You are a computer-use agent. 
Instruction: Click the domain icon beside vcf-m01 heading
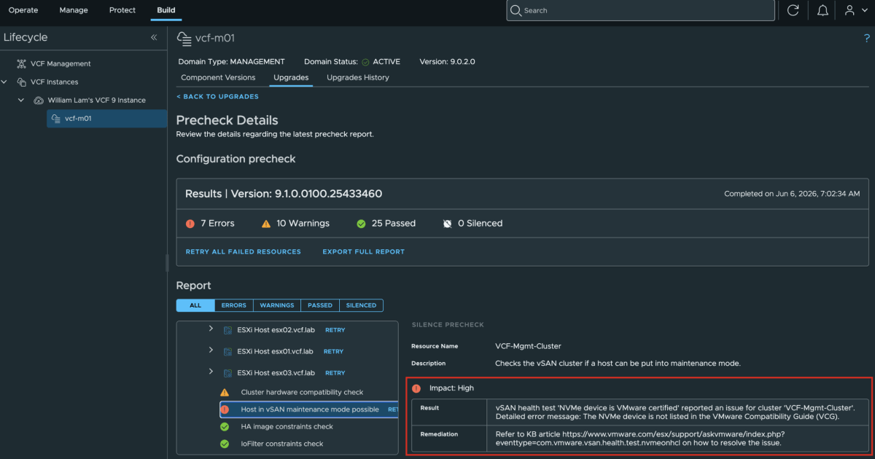click(184, 38)
